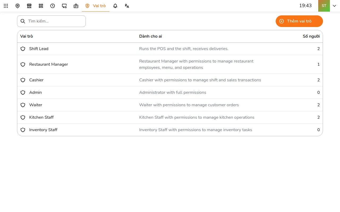The width and height of the screenshot is (340, 212).
Task: Click the magnifier icon in search box
Action: click(23, 21)
